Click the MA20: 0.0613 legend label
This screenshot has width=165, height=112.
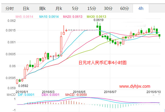coord(73,17)
